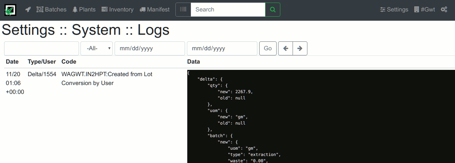Open the first mm/dd/yyyy date field
The width and height of the screenshot is (455, 163).
(x=150, y=48)
